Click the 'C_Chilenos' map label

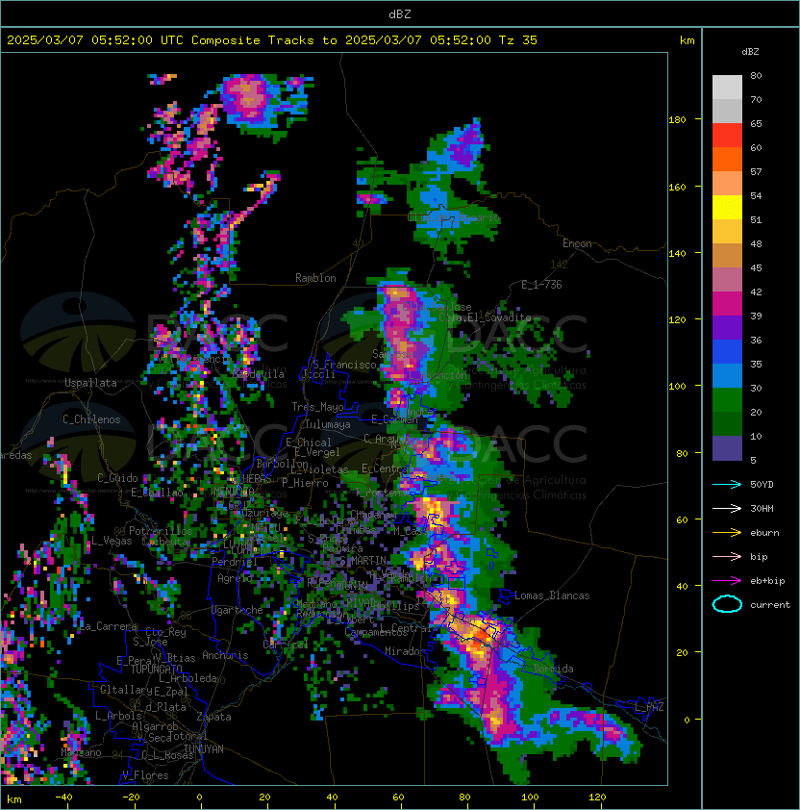coord(91,419)
